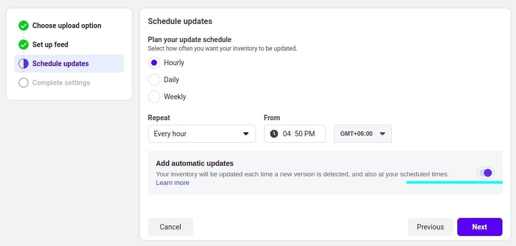Screen dimensions: 516x246
Task: Click the 04:50 PM time field
Action: tap(295, 134)
